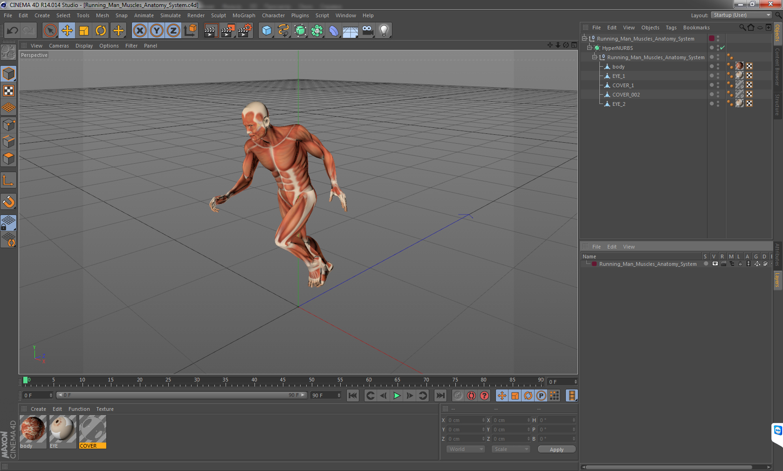Viewport: 783px width, 471px height.
Task: Click the Coordinate System icon
Action: pos(190,31)
